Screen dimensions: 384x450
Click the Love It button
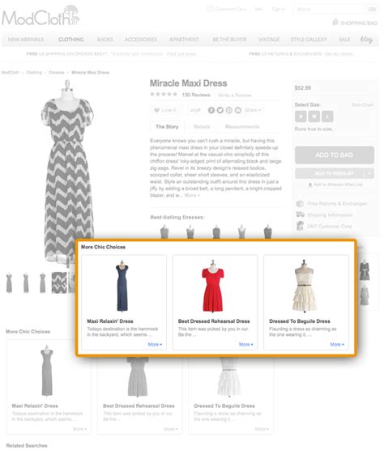click(165, 110)
